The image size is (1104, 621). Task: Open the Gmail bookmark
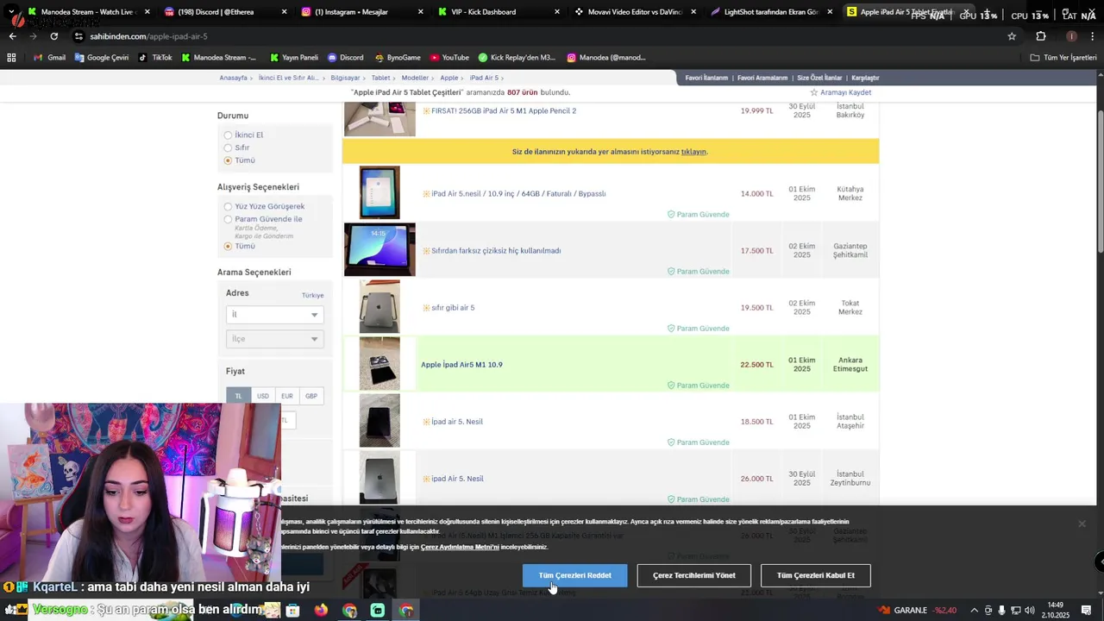click(x=50, y=58)
